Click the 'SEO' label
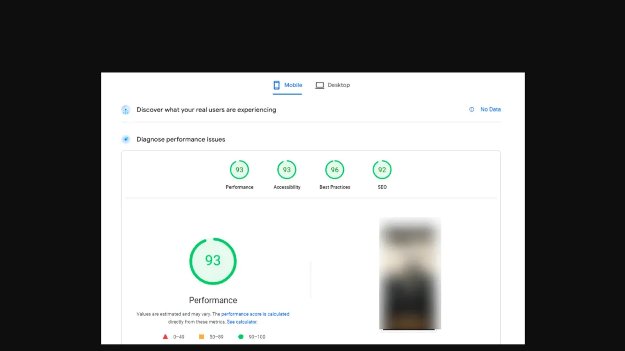 click(382, 187)
